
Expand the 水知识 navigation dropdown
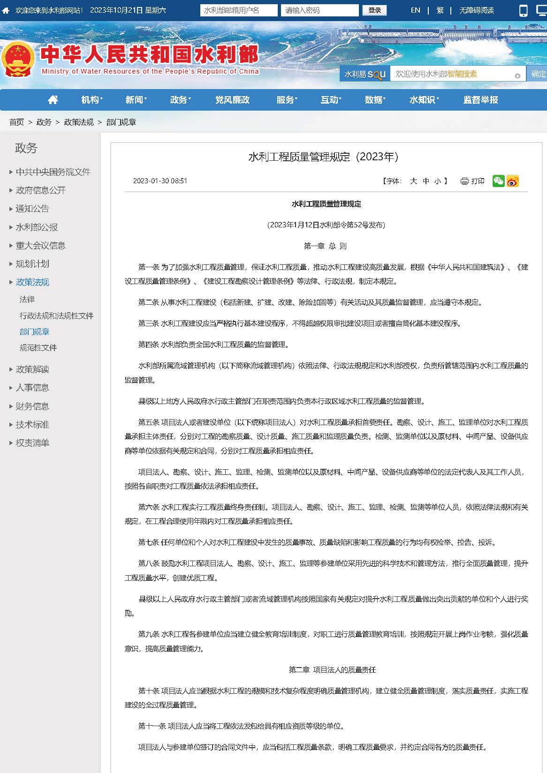point(424,100)
